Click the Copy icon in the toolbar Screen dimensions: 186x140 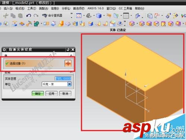[13, 16]
